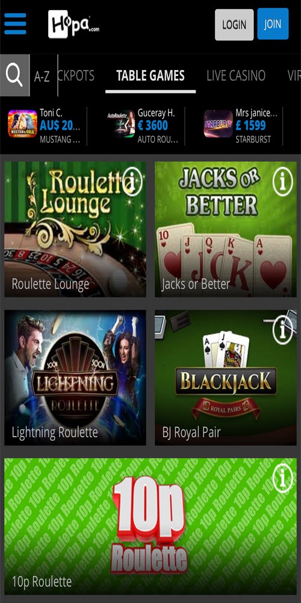This screenshot has width=301, height=603.
Task: Launch the Blackjack Royal Pairs tile
Action: (x=226, y=377)
